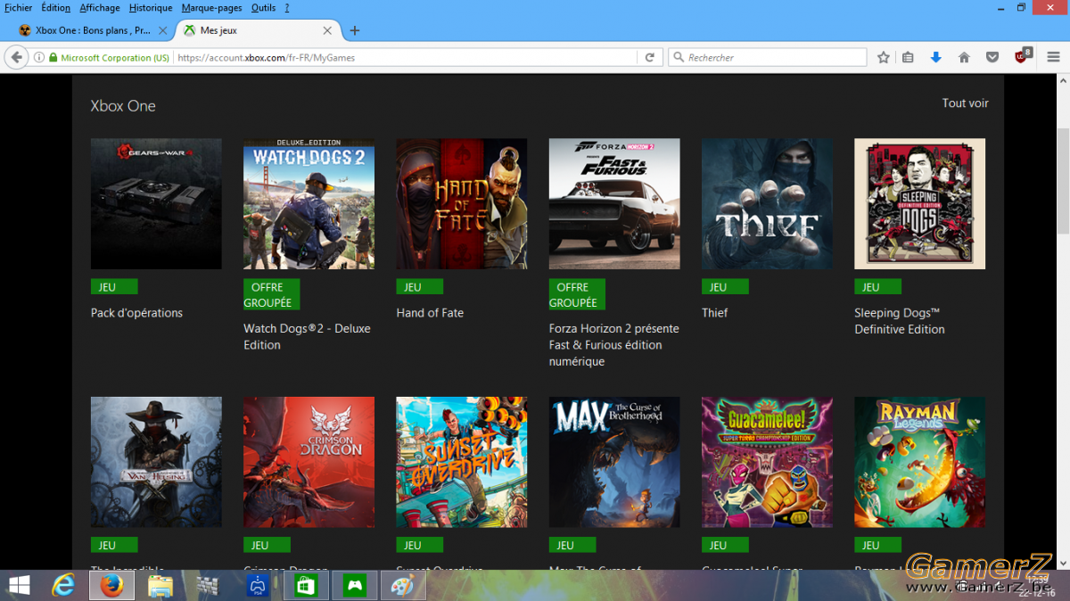Click 'OFFRE GROUPÉE' badge under Forza Horizon 2
Image resolution: width=1070 pixels, height=601 pixels.
point(577,294)
